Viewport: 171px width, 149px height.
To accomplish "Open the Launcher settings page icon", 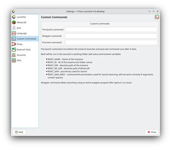I will [14, 17].
